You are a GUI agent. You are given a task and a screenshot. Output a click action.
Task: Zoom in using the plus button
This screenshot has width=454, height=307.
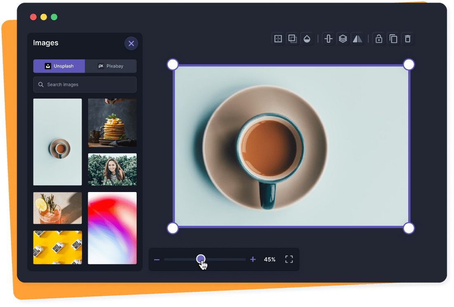point(253,259)
